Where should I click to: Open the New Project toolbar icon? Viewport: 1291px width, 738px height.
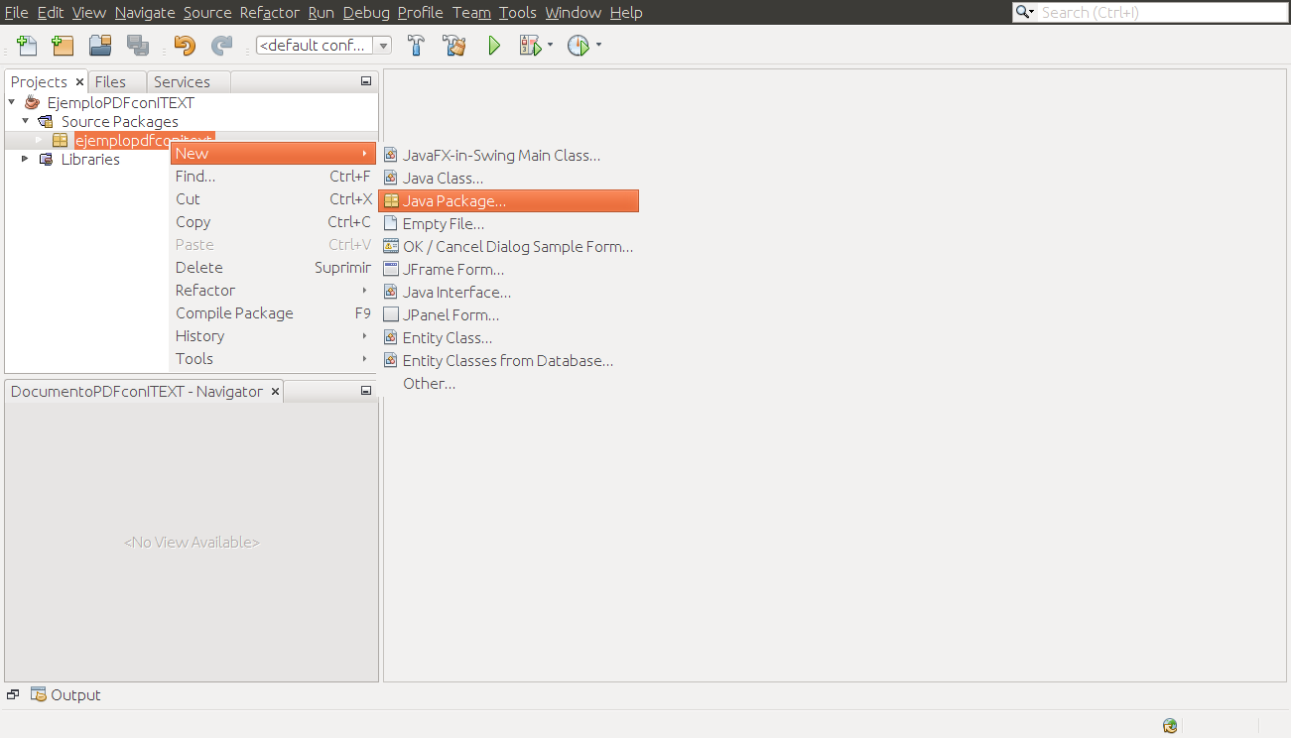62,45
